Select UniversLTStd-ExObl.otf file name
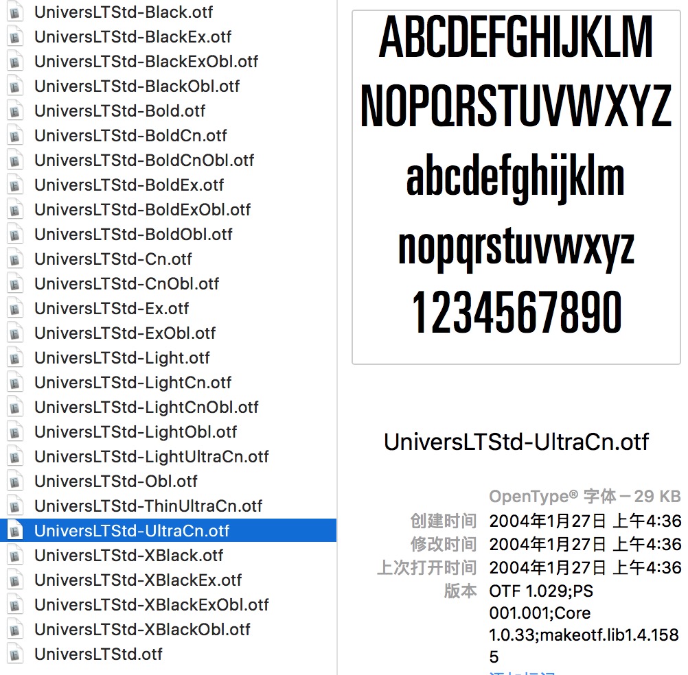The height and width of the screenshot is (675, 688). pos(125,333)
